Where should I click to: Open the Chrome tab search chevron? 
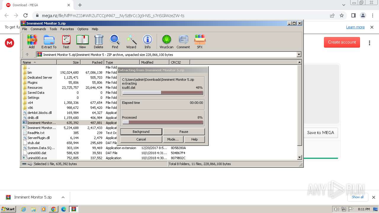pyautogui.click(x=343, y=5)
